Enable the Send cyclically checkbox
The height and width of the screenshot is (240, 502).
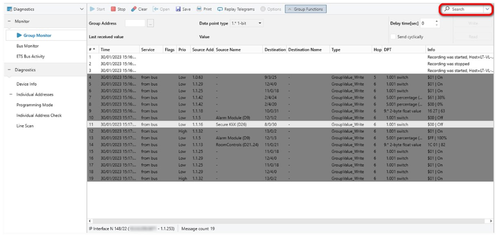tap(393, 36)
